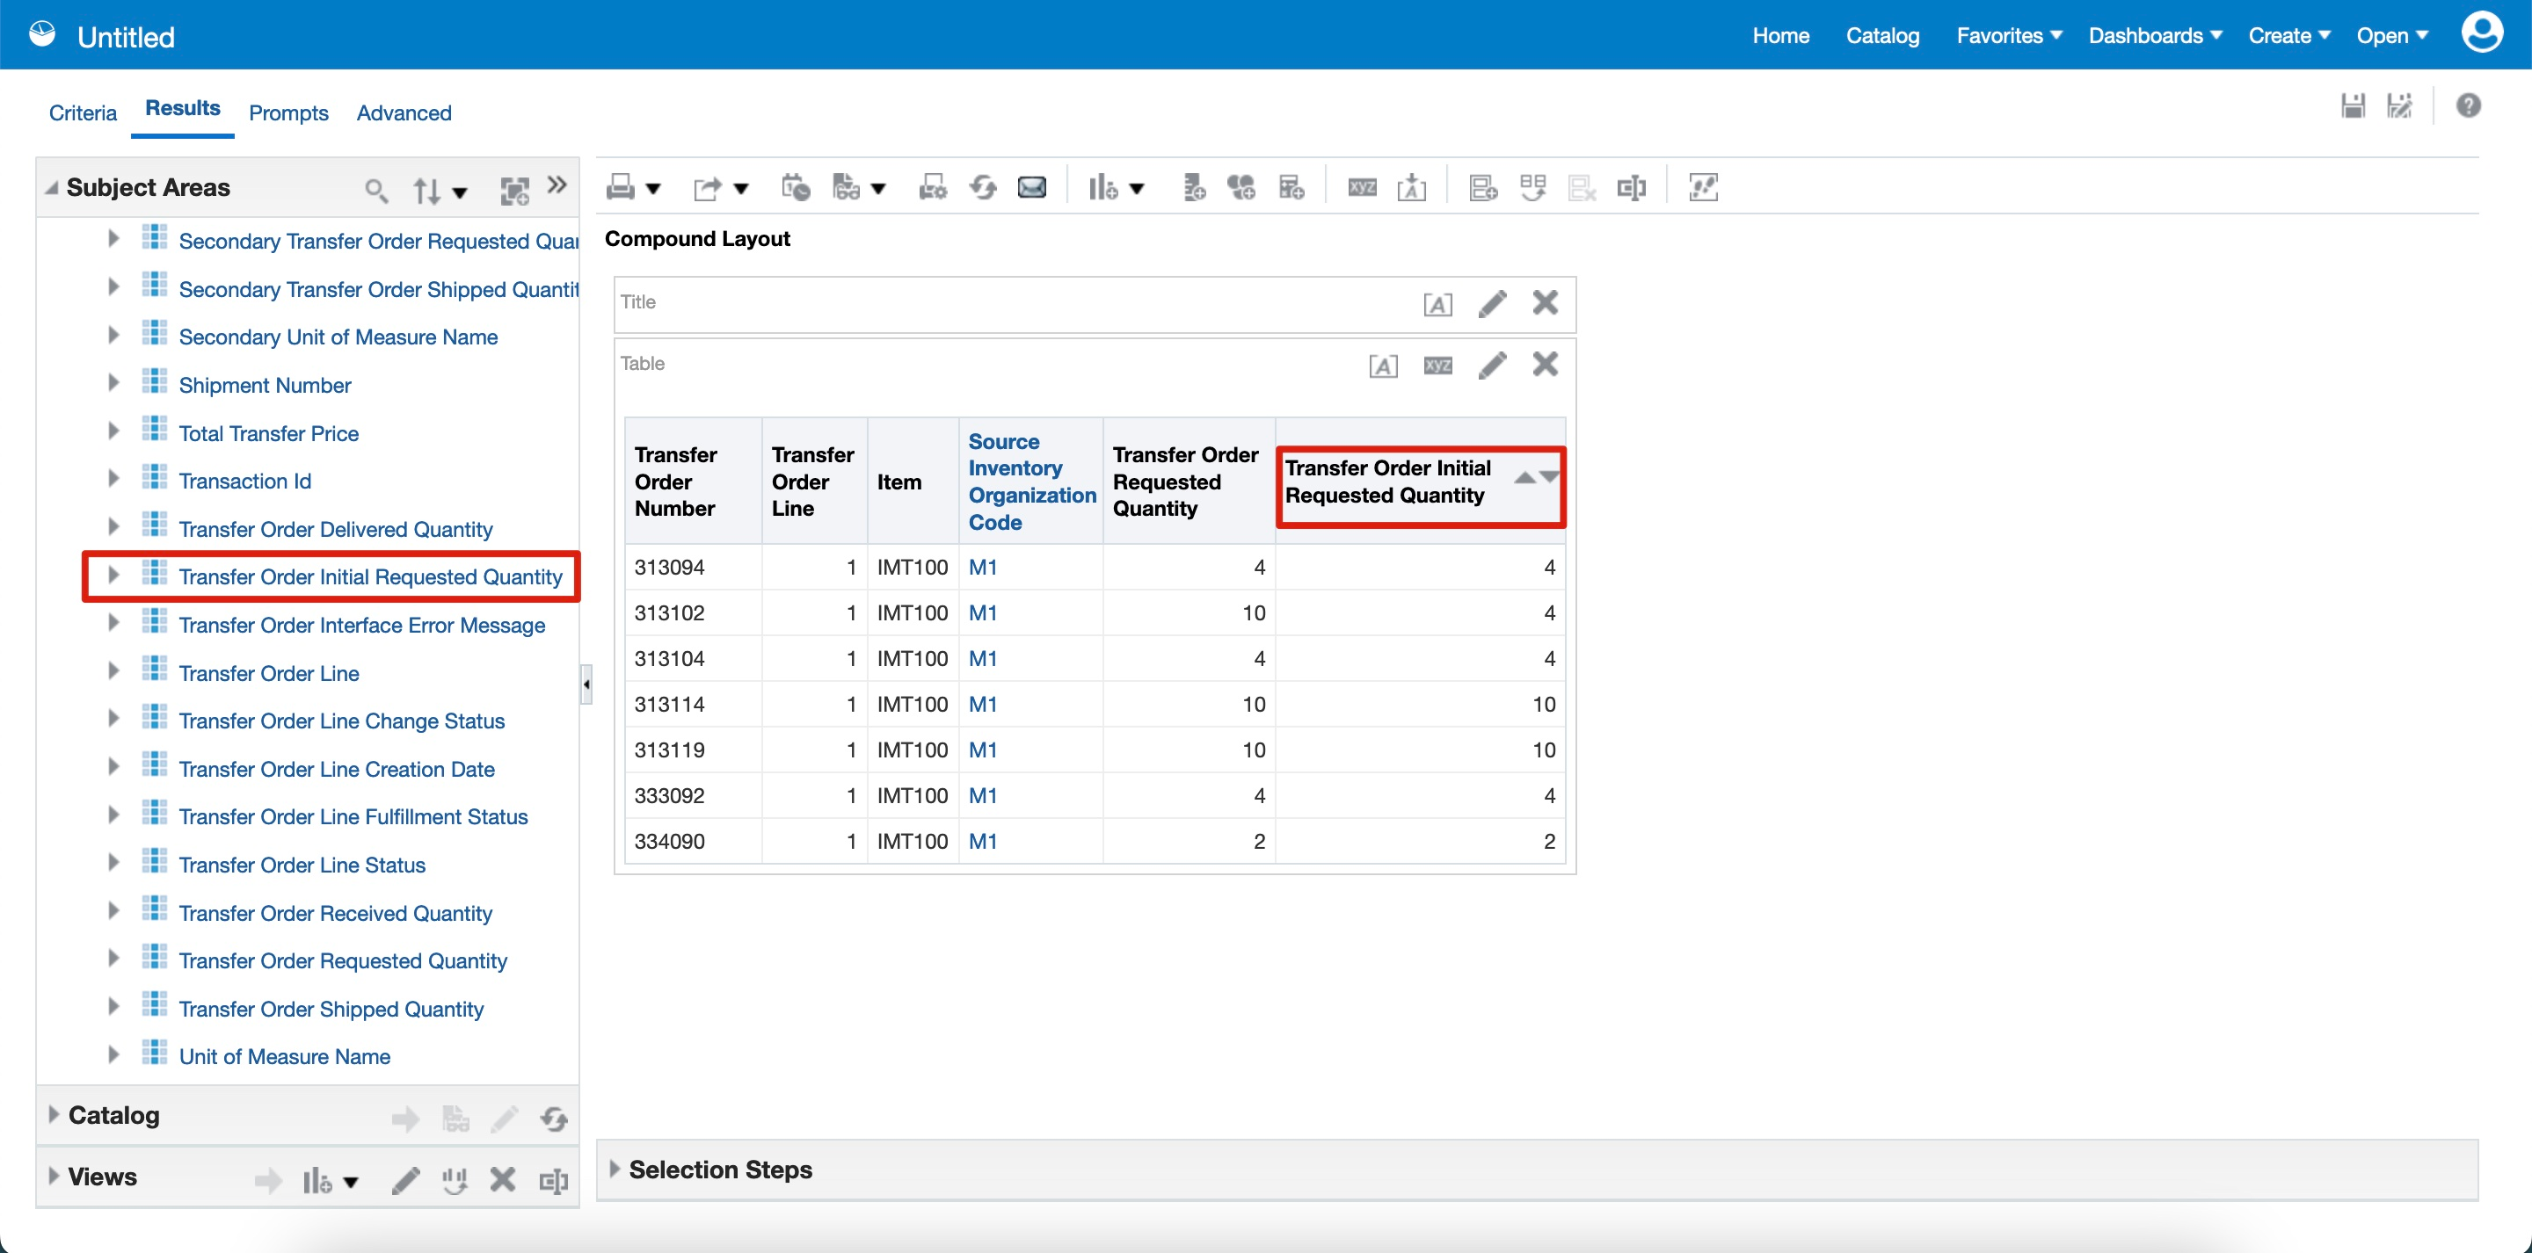Refresh the analysis results
This screenshot has width=2532, height=1253.
(x=982, y=187)
